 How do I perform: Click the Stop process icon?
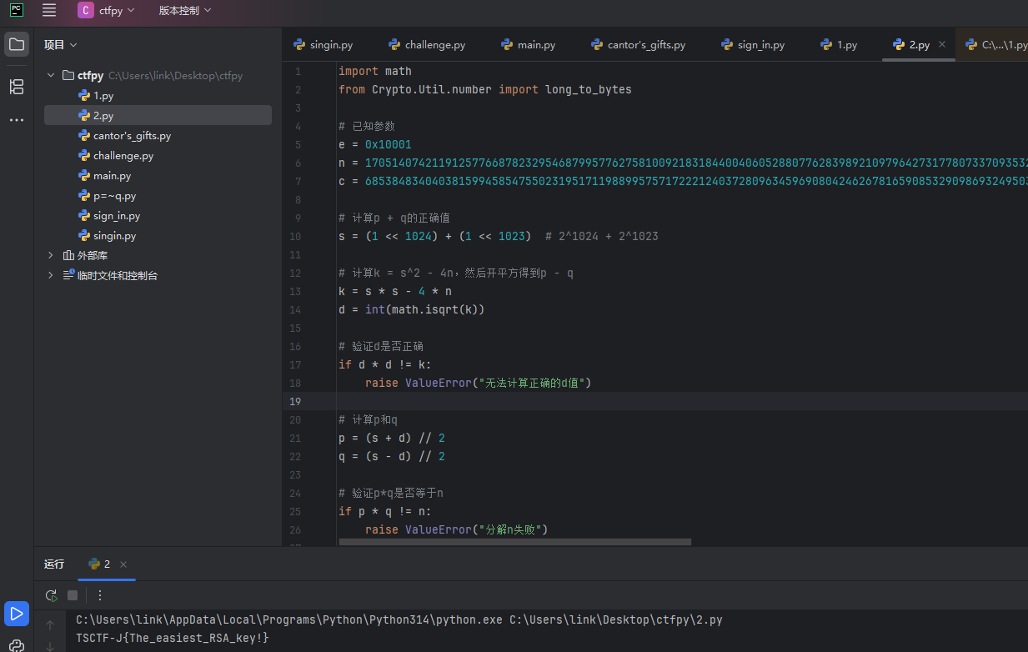click(x=73, y=595)
